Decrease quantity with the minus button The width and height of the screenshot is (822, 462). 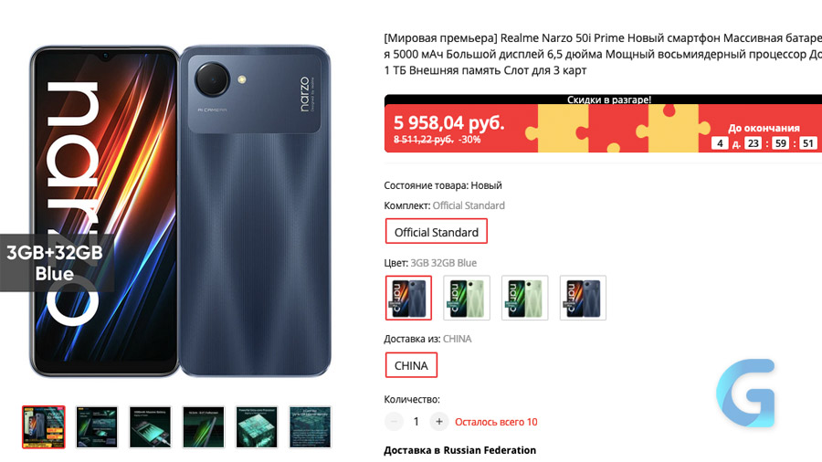click(394, 422)
